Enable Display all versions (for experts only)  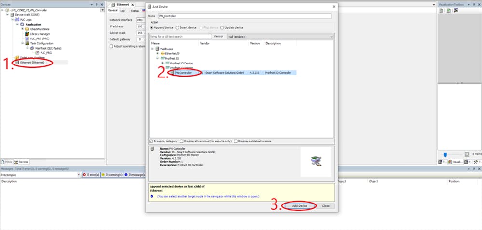182,141
